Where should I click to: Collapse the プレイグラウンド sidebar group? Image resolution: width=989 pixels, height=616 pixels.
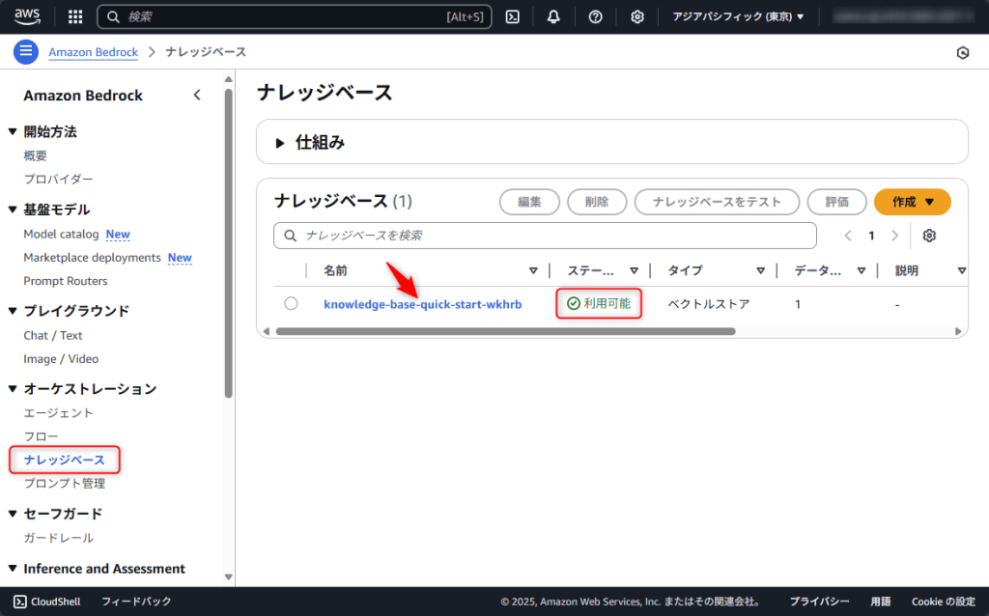click(13, 311)
